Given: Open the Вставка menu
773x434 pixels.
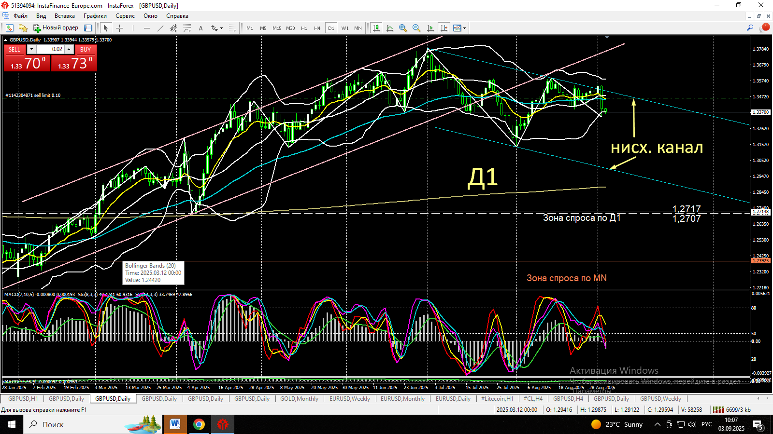Looking at the screenshot, I should [65, 16].
